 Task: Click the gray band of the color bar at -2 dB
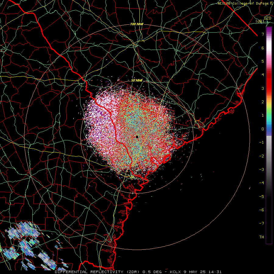[x=269, y=156]
